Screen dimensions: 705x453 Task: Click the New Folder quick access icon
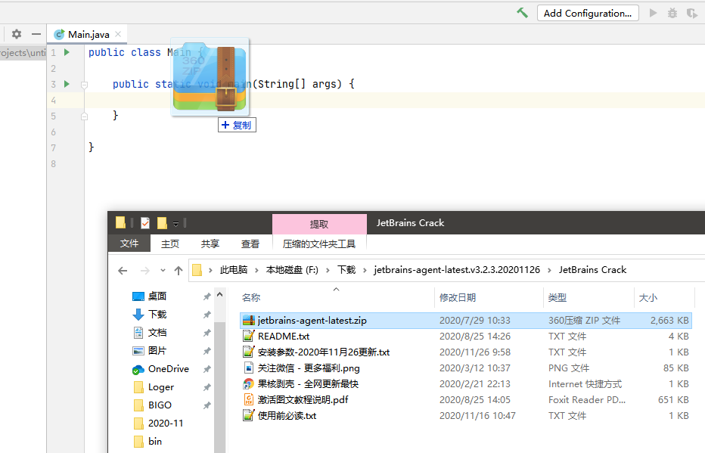(163, 222)
